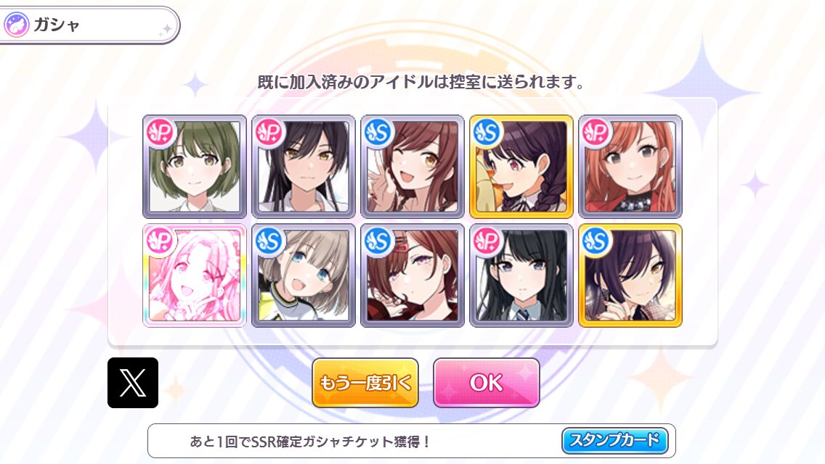Image resolution: width=825 pixels, height=464 pixels.
Task: Select the gold-framed braided purple-hair idol card
Action: tap(521, 167)
